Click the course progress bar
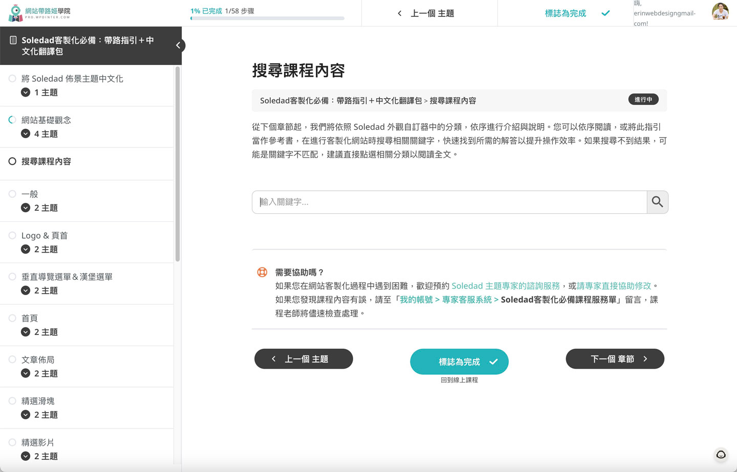This screenshot has height=472, width=737. coord(267,18)
